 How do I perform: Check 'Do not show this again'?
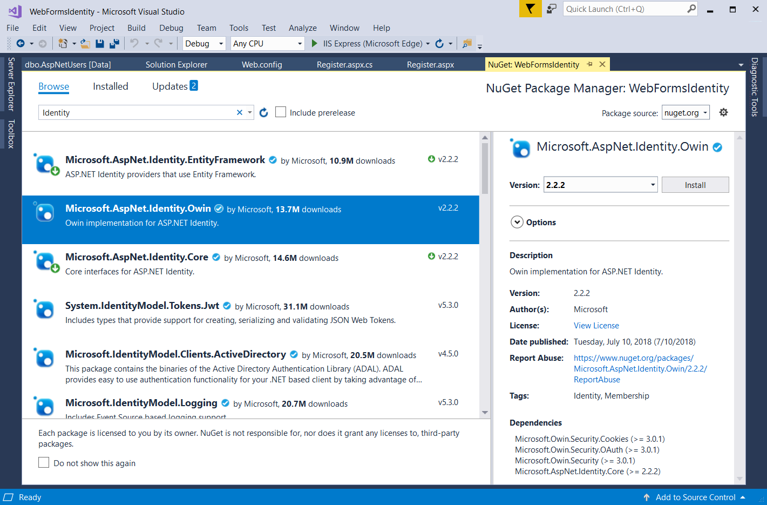pos(44,462)
